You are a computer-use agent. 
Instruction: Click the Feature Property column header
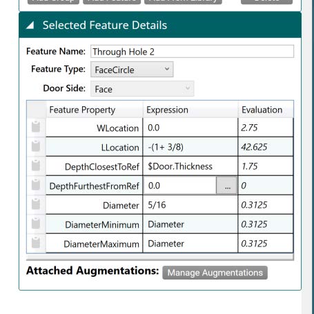95,110
